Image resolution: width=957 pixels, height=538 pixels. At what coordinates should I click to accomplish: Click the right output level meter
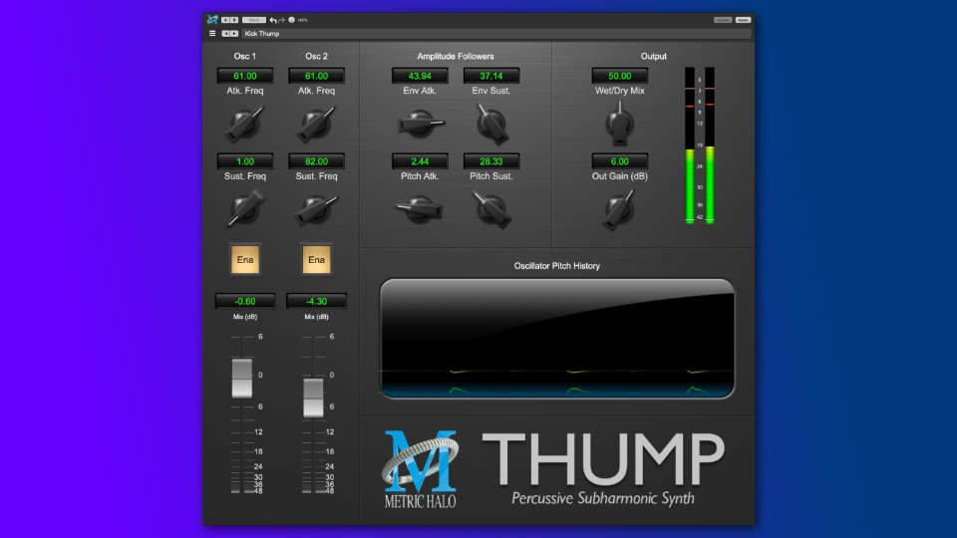tap(710, 145)
